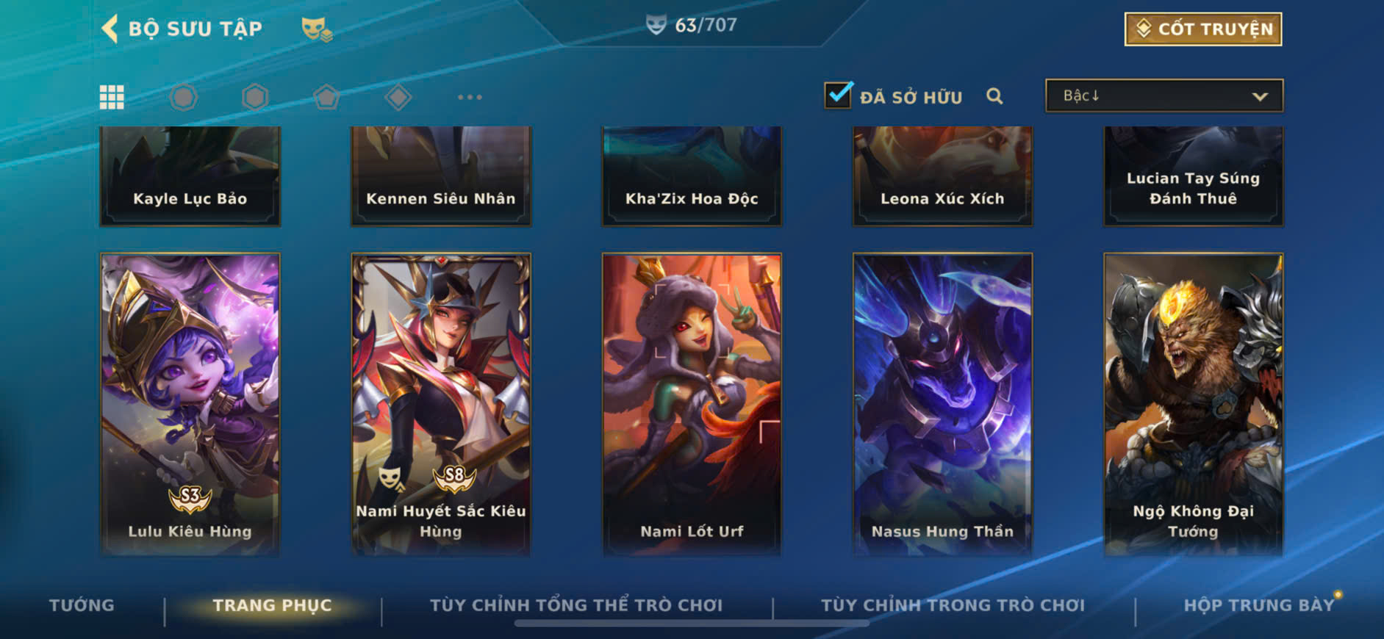
Task: Select the Lulu Kiêu Hùng skin card
Action: point(190,404)
